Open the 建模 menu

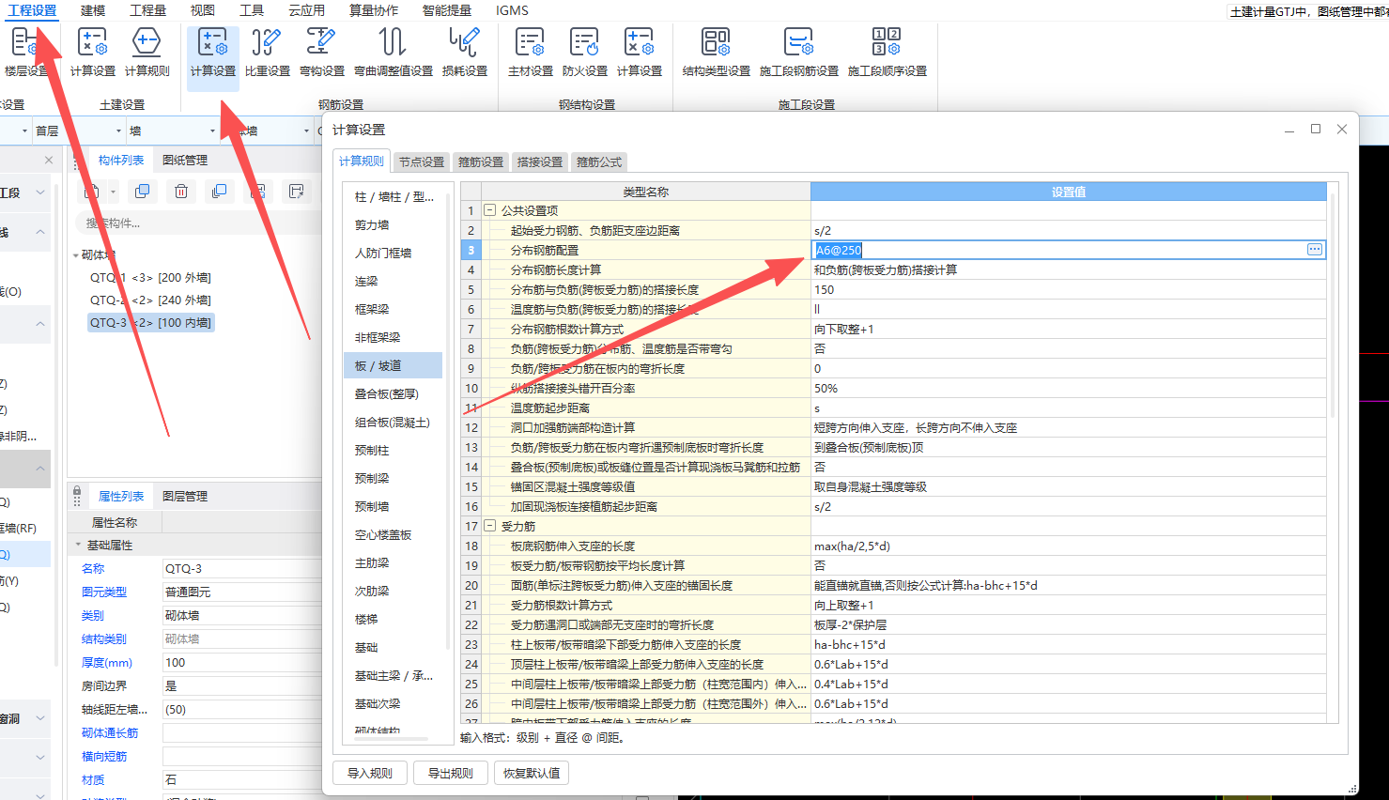(93, 10)
